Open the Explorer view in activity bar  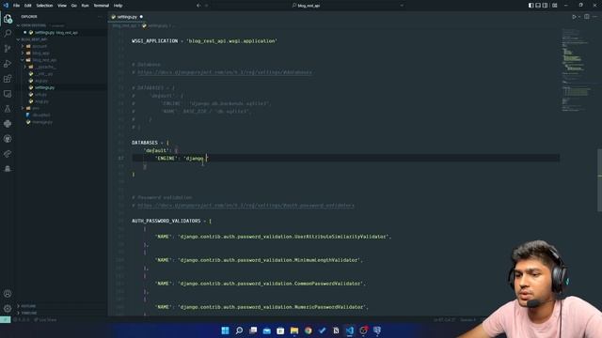[8, 19]
